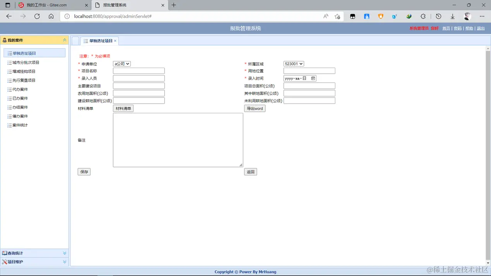
Task: Select the 单独选址项目 content tab
Action: point(99,41)
